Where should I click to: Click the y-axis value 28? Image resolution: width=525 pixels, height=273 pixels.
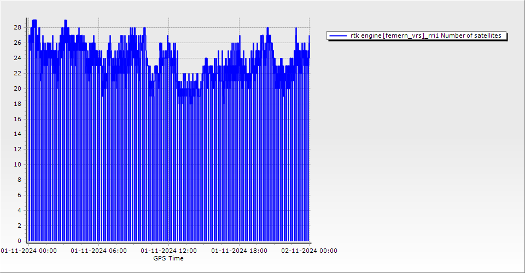[17, 27]
